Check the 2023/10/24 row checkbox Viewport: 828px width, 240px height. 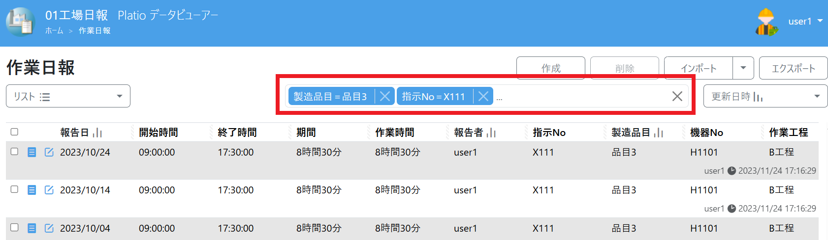pyautogui.click(x=14, y=152)
